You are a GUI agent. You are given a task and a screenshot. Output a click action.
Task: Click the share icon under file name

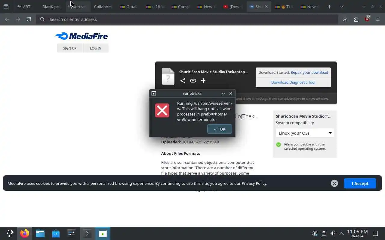(183, 80)
